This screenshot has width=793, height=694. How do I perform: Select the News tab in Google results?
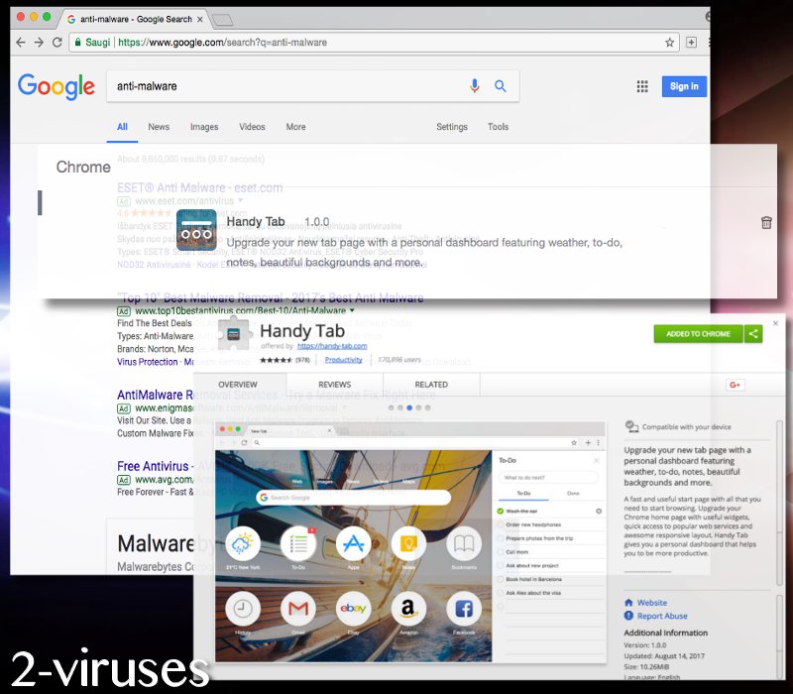[x=158, y=127]
